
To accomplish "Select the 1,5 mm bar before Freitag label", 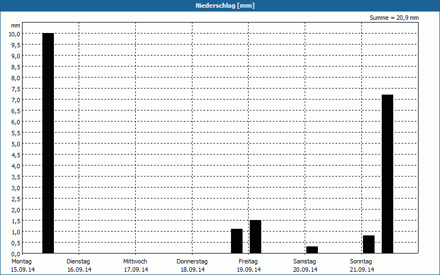I will (x=255, y=237).
